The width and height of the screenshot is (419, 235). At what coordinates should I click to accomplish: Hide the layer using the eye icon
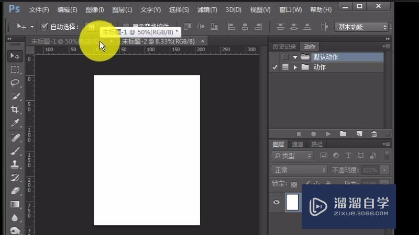click(277, 203)
